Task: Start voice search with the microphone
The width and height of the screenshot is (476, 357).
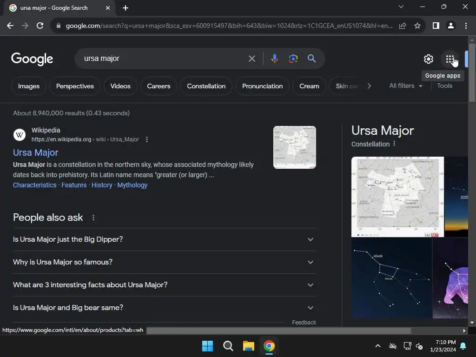Action: [274, 59]
